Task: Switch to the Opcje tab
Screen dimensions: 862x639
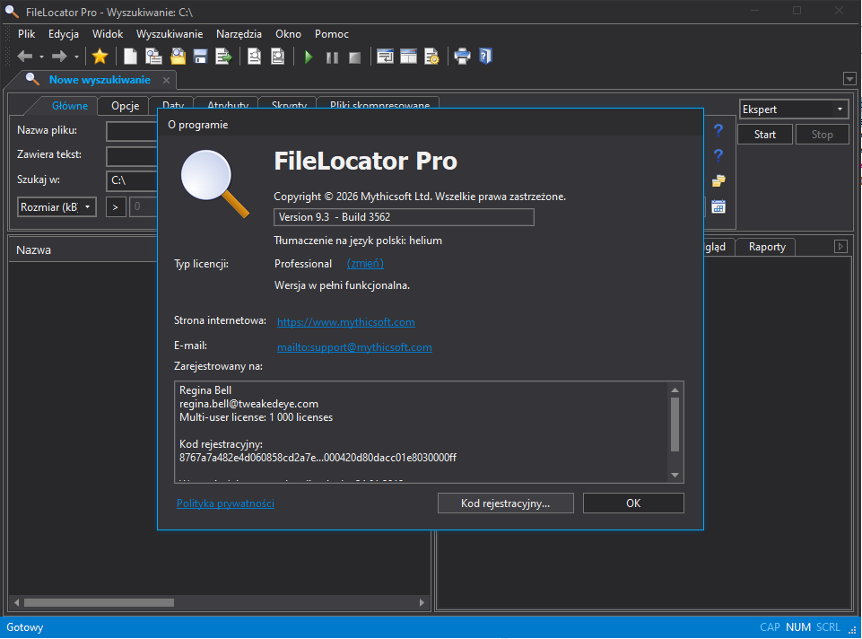Action: point(125,106)
